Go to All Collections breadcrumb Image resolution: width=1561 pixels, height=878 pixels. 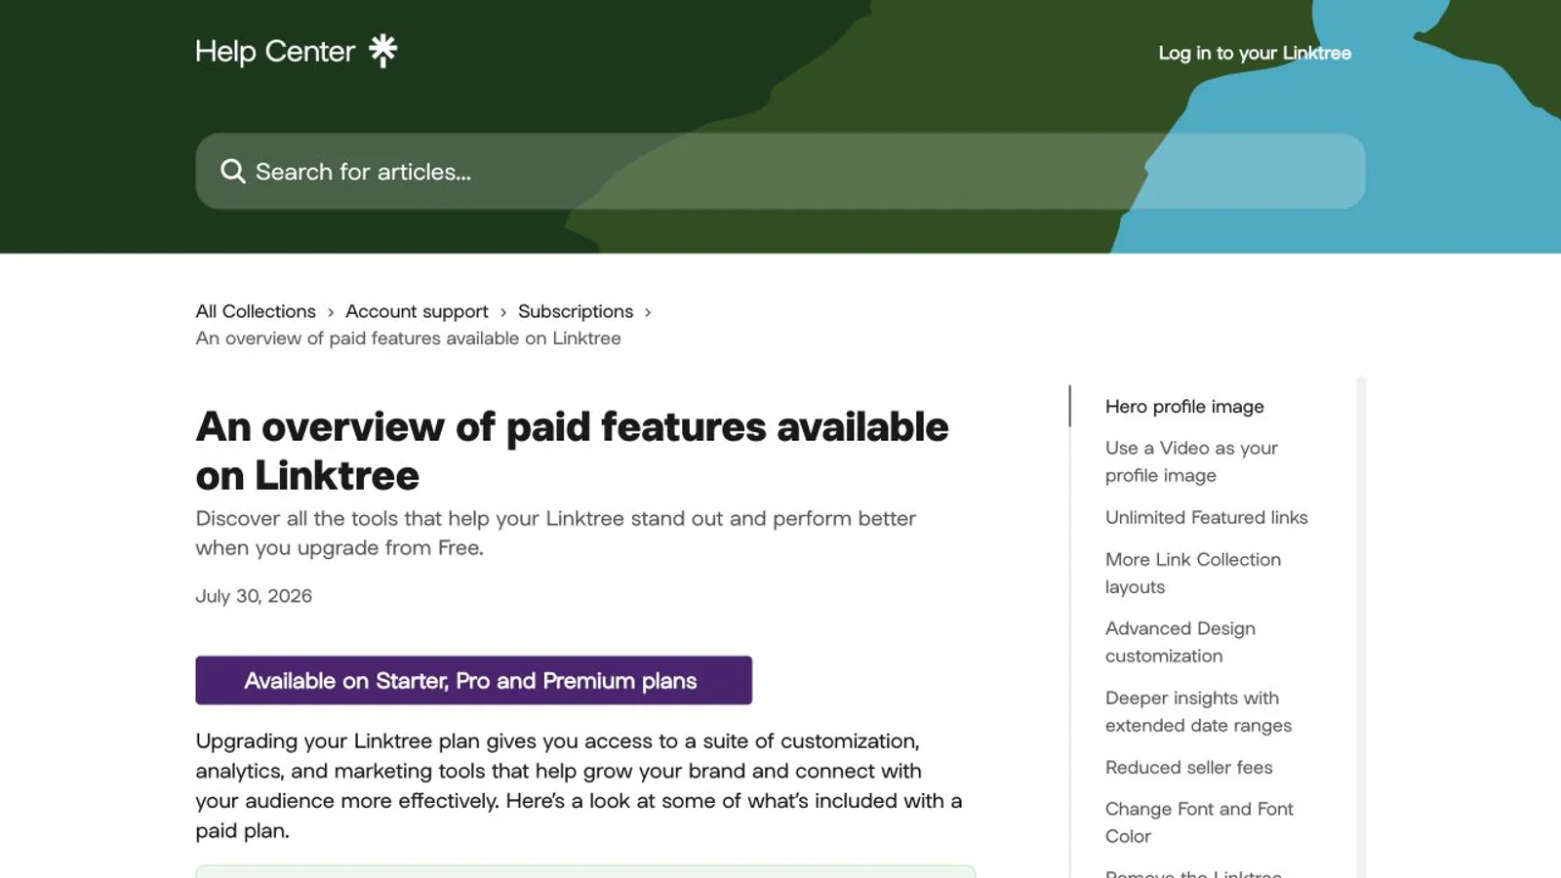coord(256,311)
